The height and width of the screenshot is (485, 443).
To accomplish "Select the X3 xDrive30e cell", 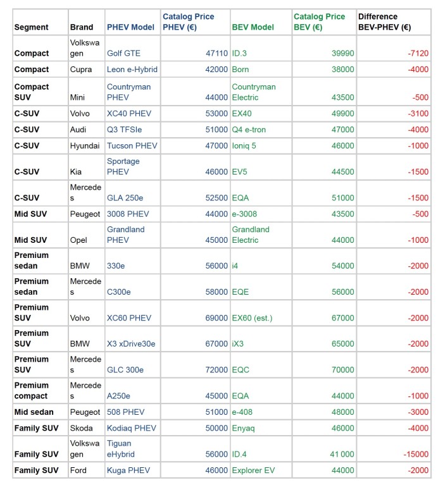I will 131,344.
